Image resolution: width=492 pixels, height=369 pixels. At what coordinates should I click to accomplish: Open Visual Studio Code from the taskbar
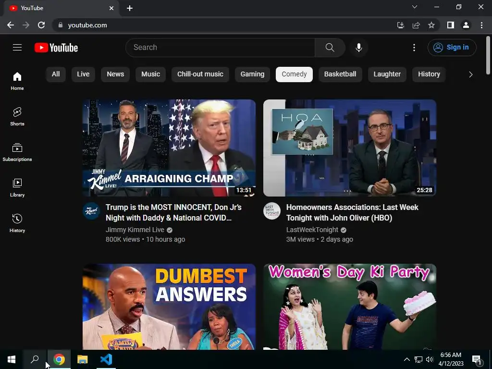106,359
